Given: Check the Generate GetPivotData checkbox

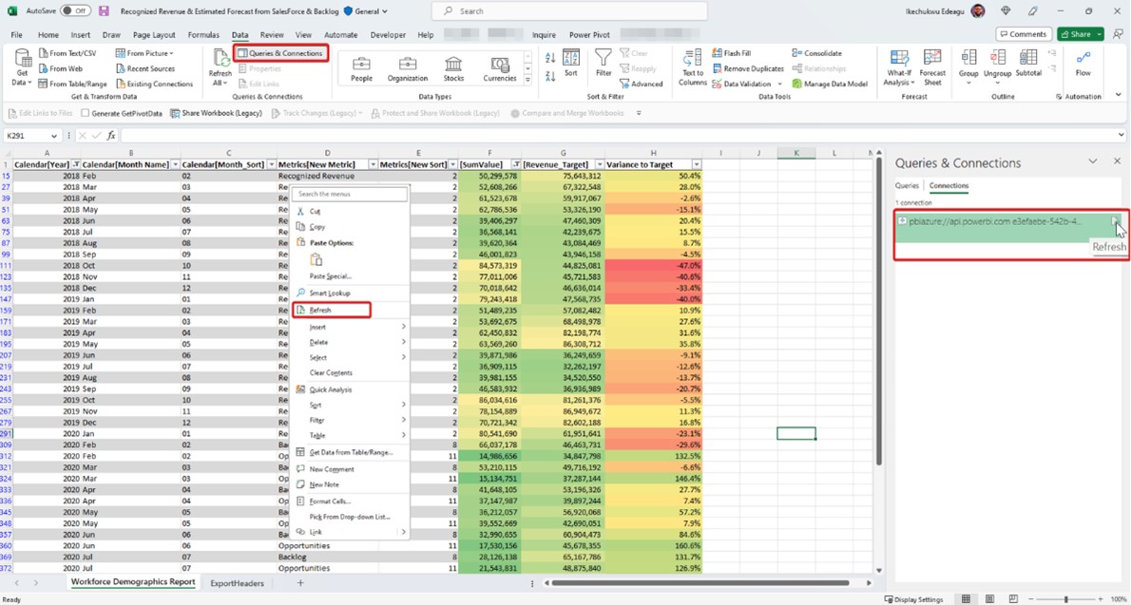Looking at the screenshot, I should pos(85,113).
